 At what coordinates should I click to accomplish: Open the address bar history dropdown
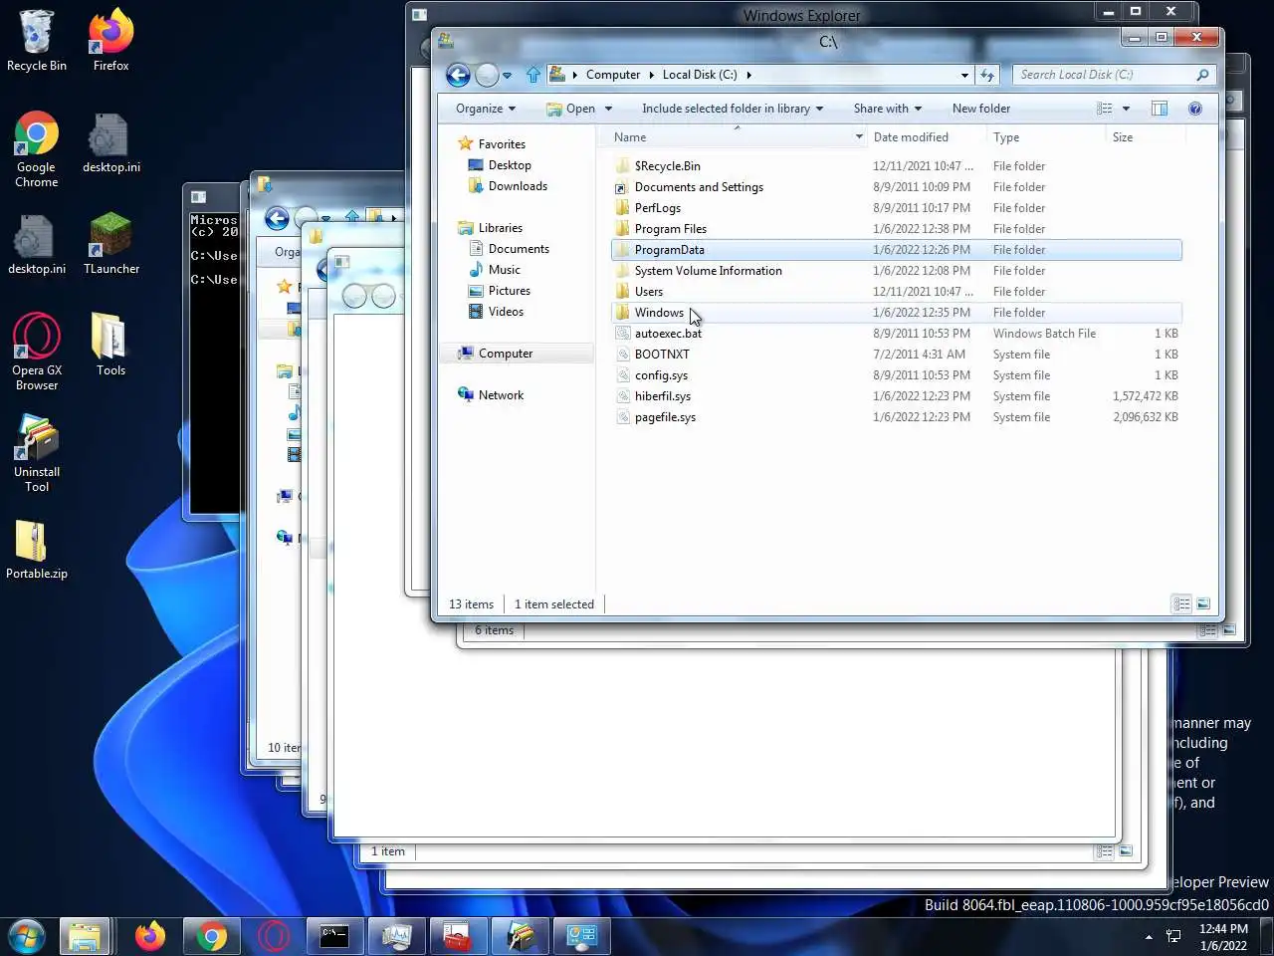click(x=964, y=75)
